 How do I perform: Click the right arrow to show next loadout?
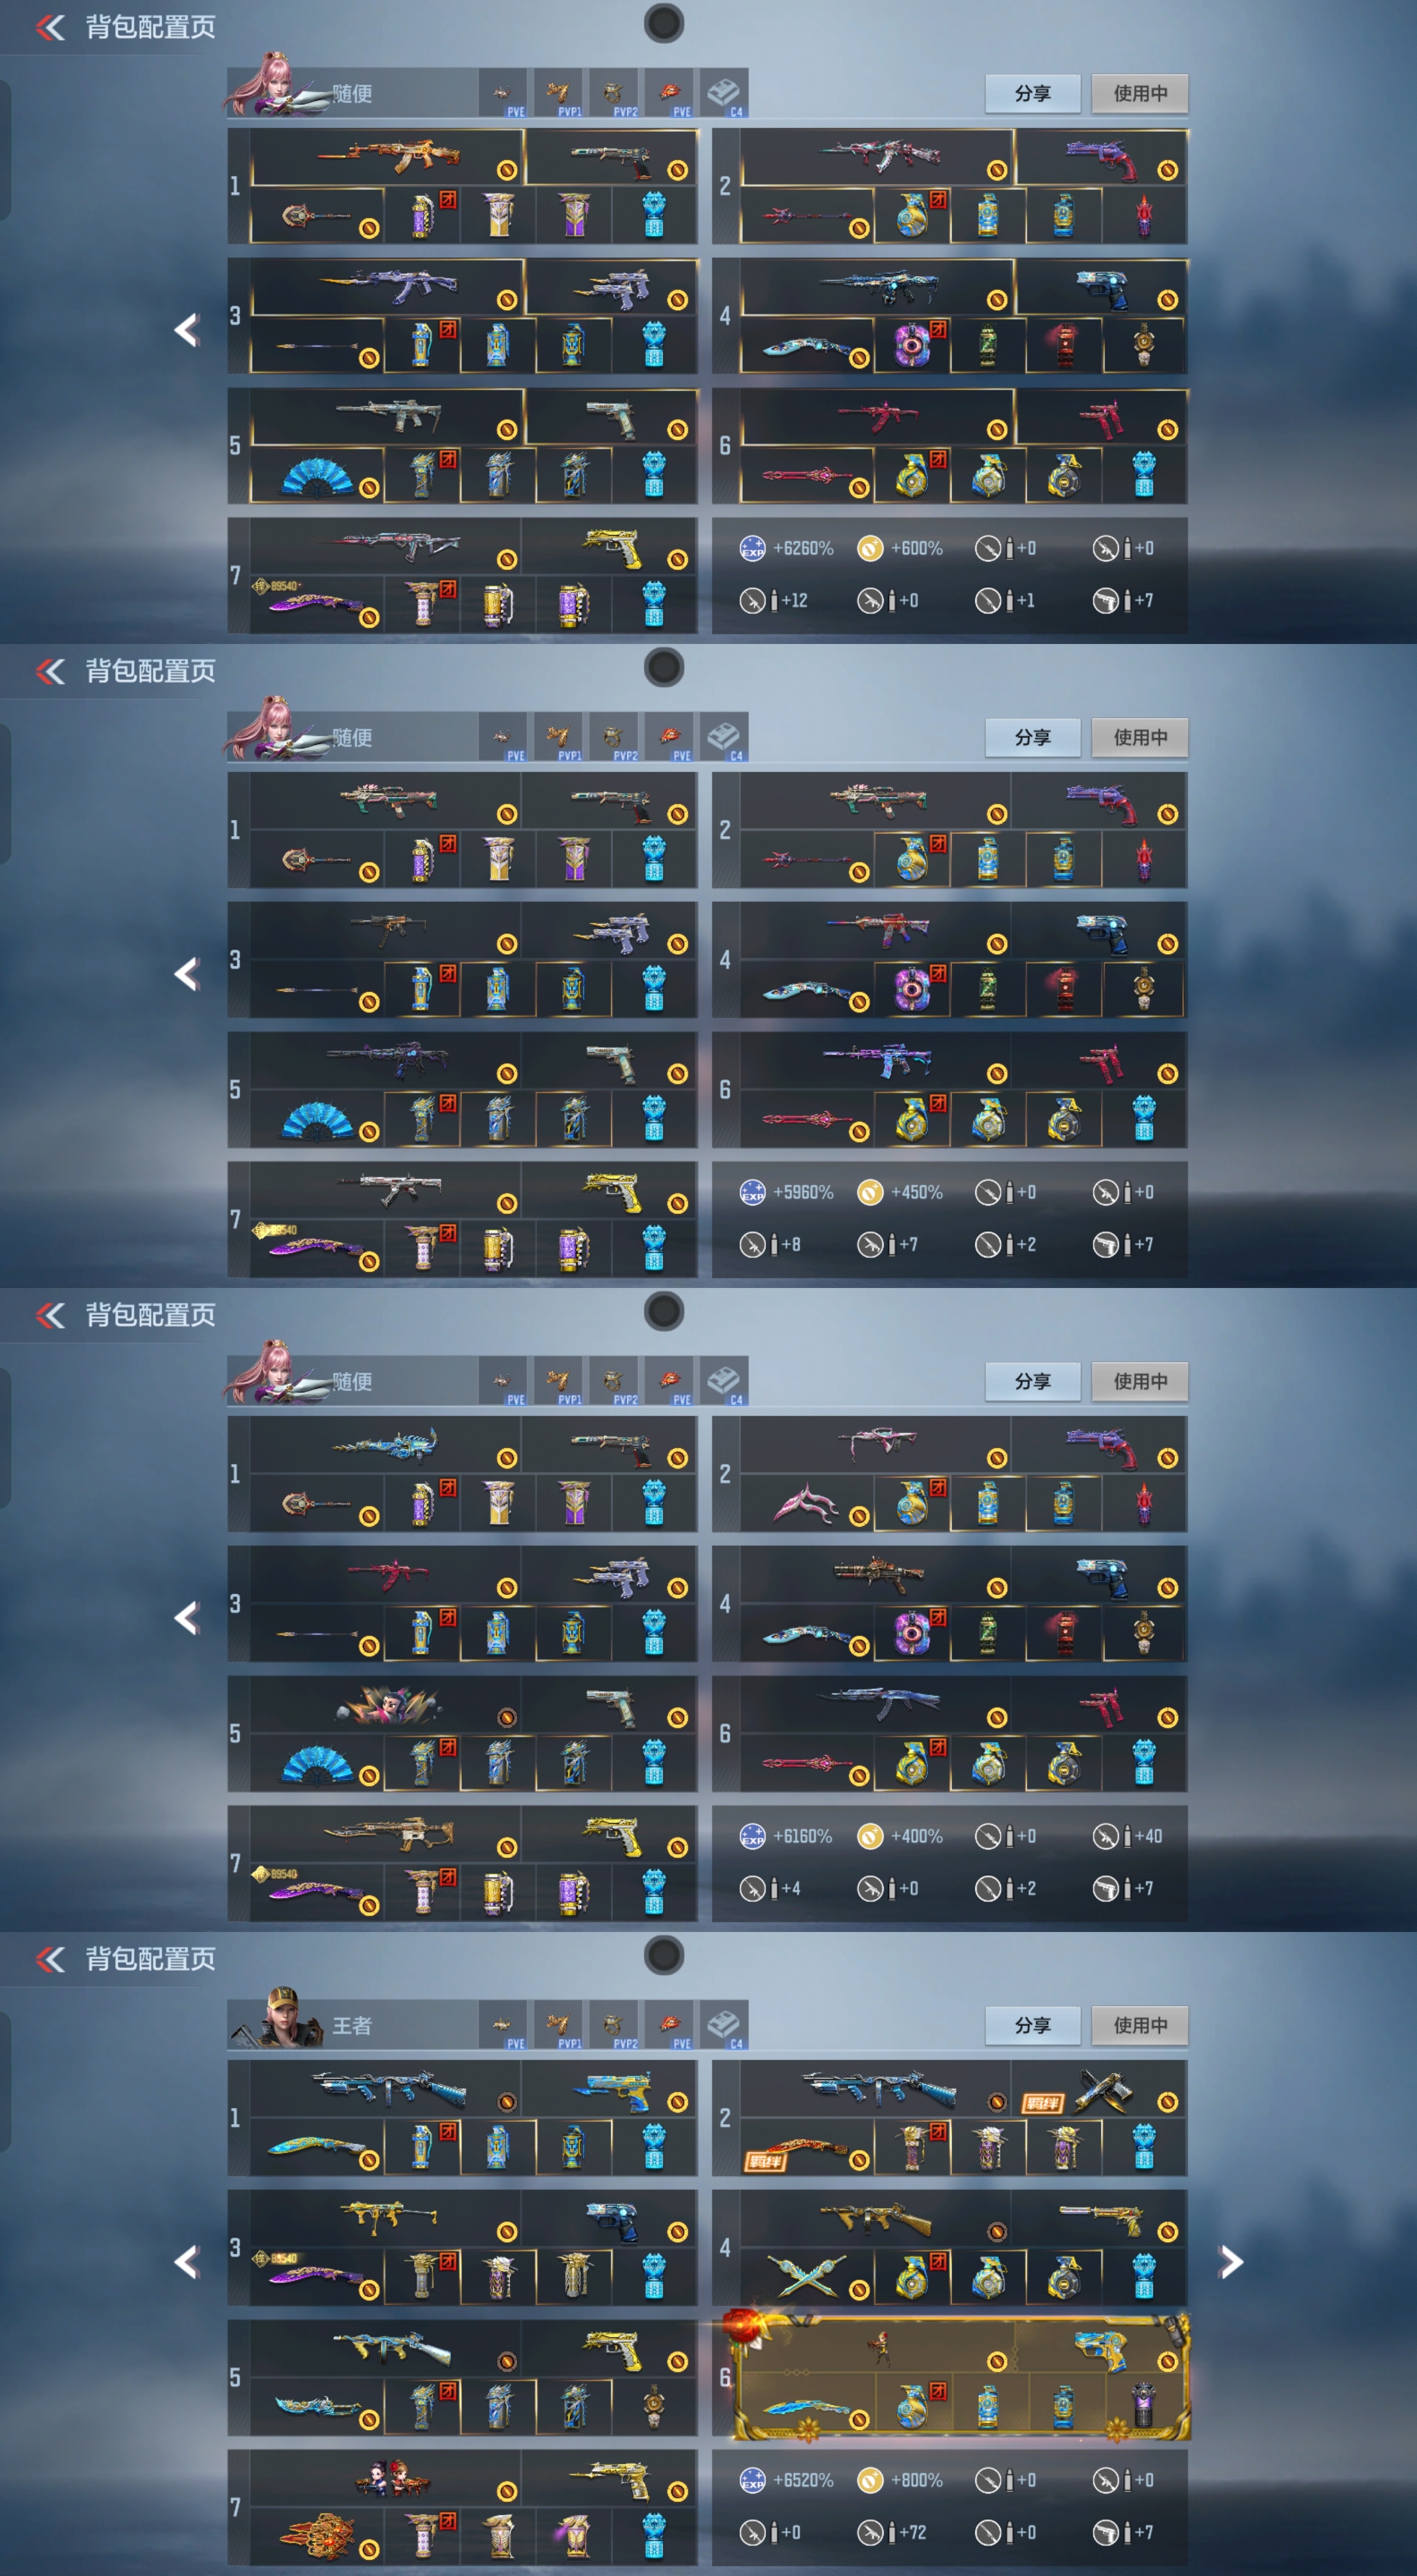click(x=1231, y=2261)
